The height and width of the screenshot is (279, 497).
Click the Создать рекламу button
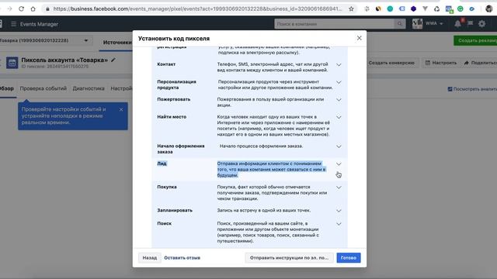[475, 40]
